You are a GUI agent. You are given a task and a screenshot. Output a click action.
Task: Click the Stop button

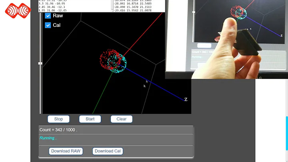point(58,119)
